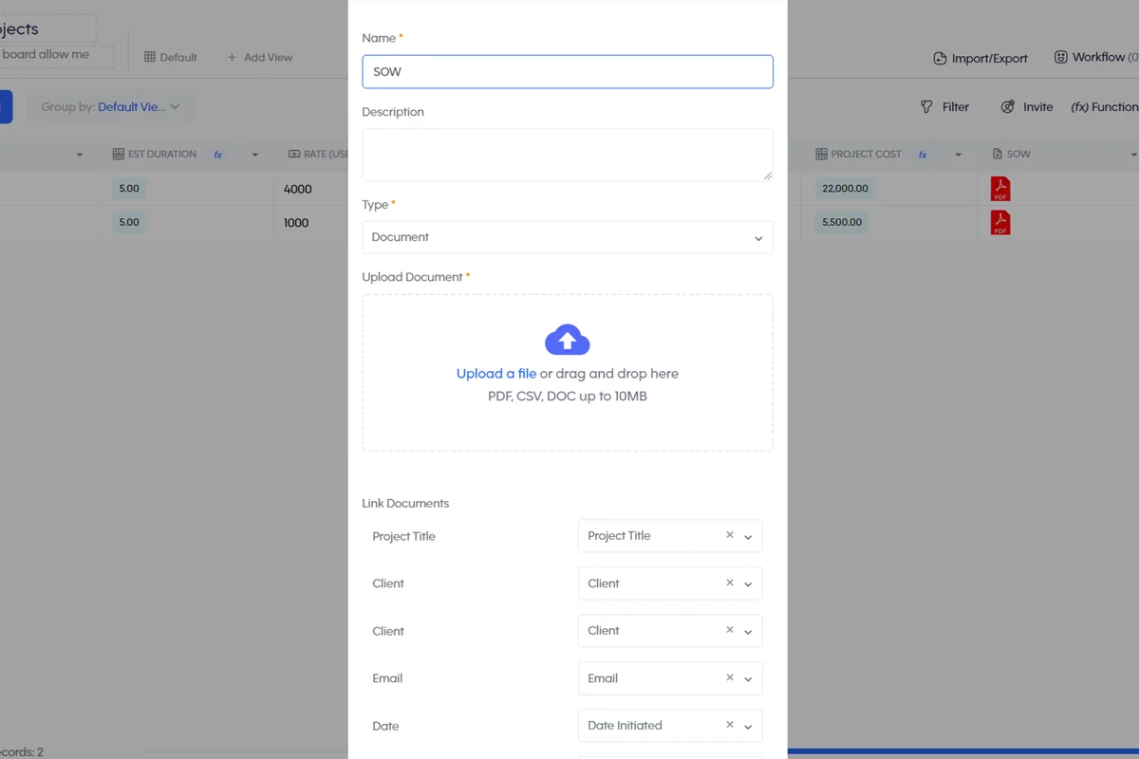Click the Invite icon
1139x759 pixels.
tap(1008, 107)
